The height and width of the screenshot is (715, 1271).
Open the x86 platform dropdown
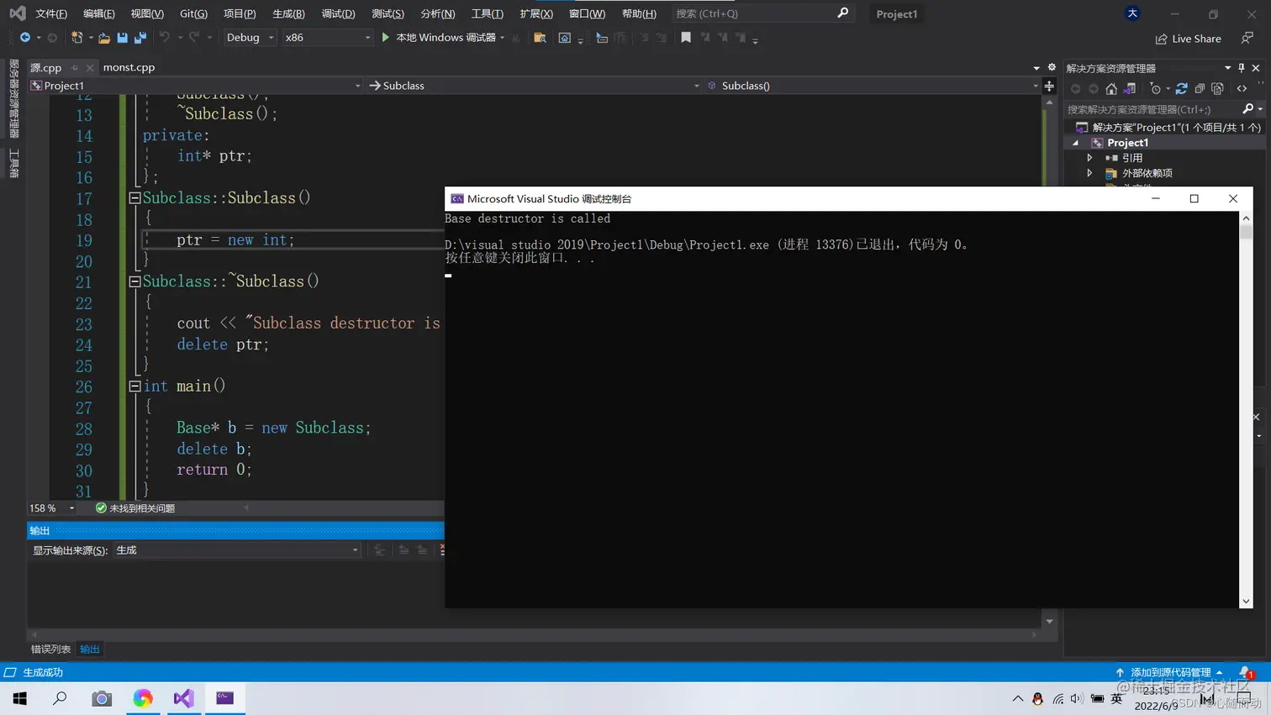point(327,38)
